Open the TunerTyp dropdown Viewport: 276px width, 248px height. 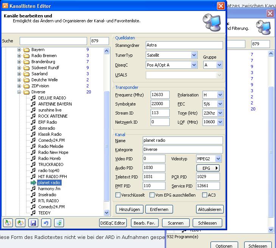pyautogui.click(x=194, y=55)
